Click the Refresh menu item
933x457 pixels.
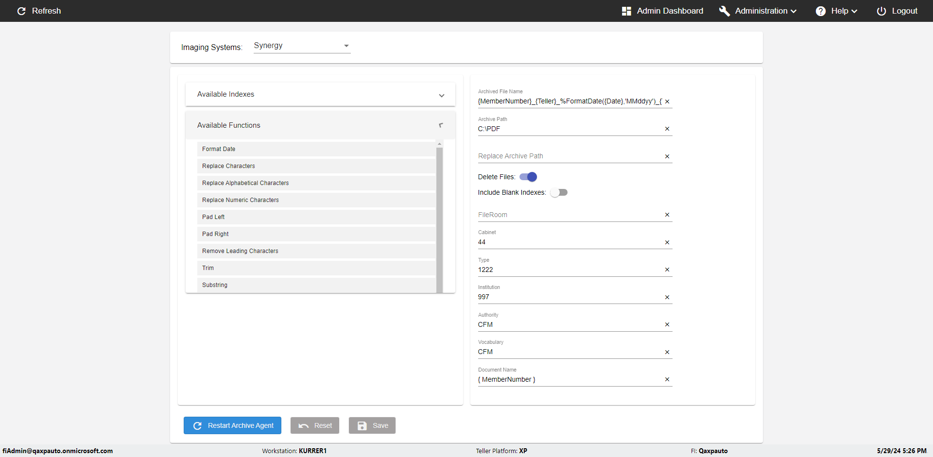[x=39, y=11]
